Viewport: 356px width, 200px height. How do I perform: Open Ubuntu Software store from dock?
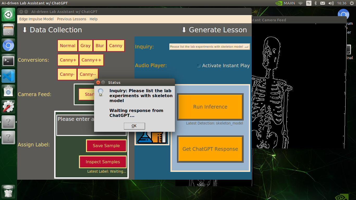[9, 91]
